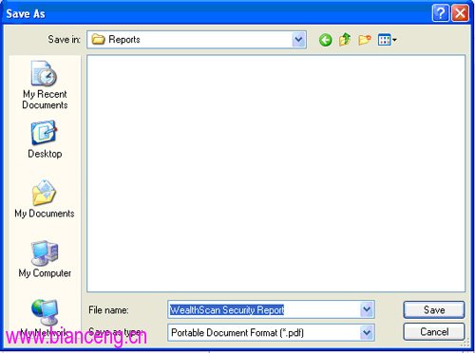The image size is (475, 353).
Task: Jump to the Desktop location
Action: 45,139
